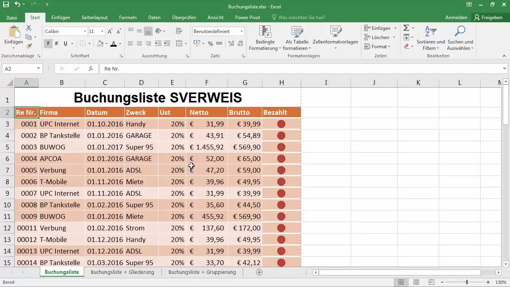
Task: Click the zoom slider in status bar
Action: pos(467,282)
